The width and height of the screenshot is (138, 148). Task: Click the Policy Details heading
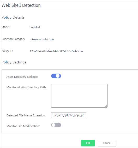(13, 17)
